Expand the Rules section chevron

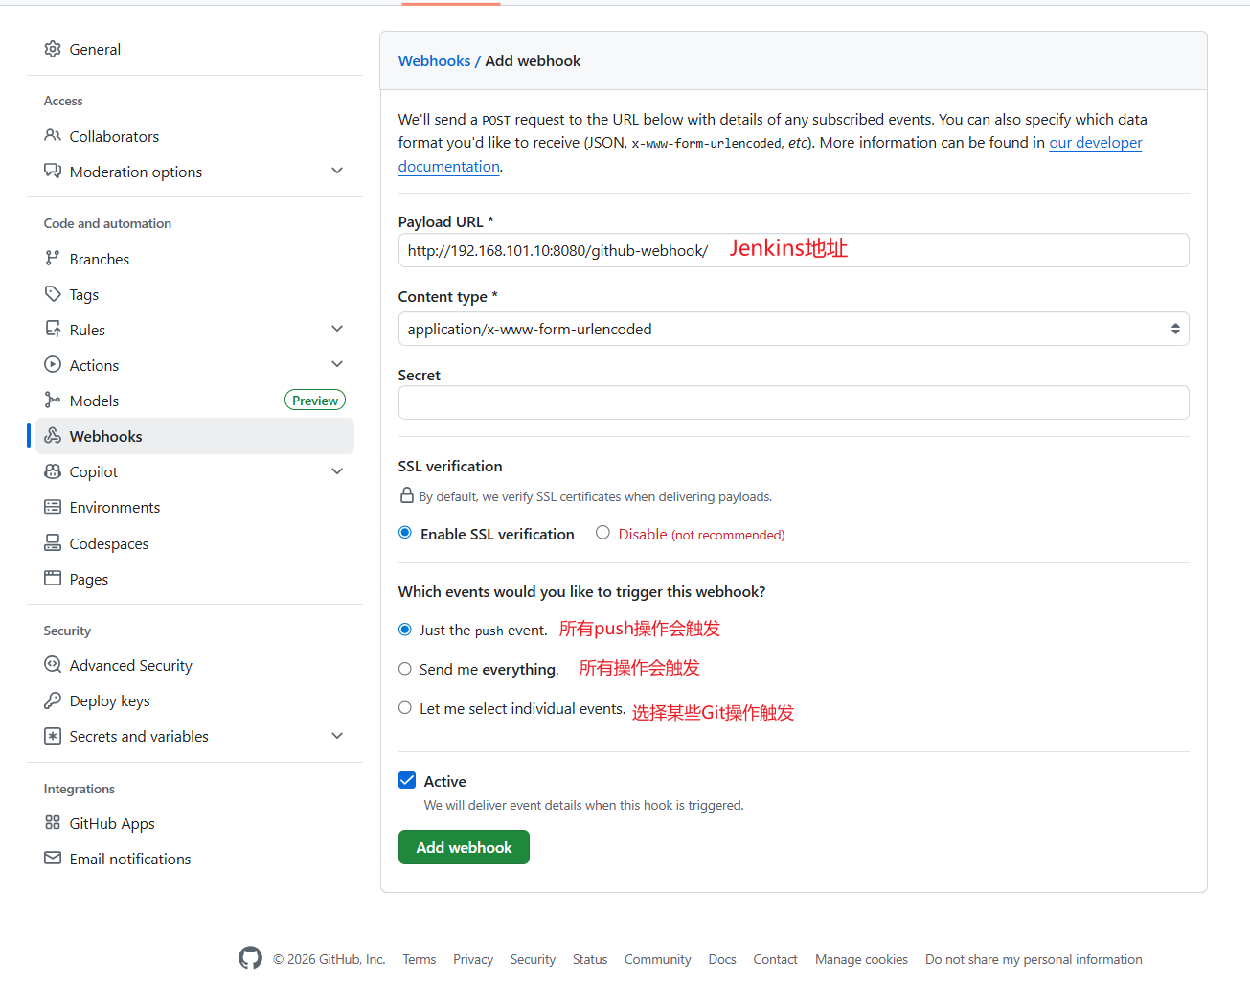point(337,329)
